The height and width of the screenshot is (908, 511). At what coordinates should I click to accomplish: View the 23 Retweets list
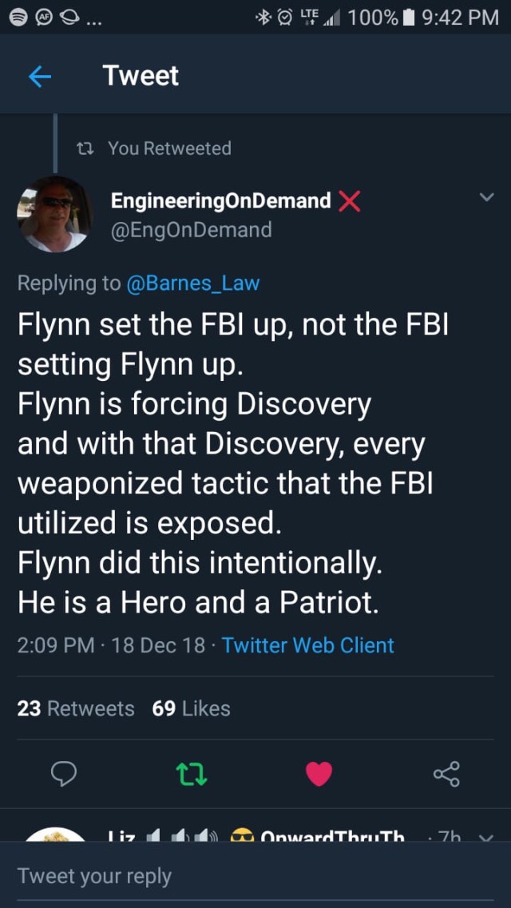76,708
